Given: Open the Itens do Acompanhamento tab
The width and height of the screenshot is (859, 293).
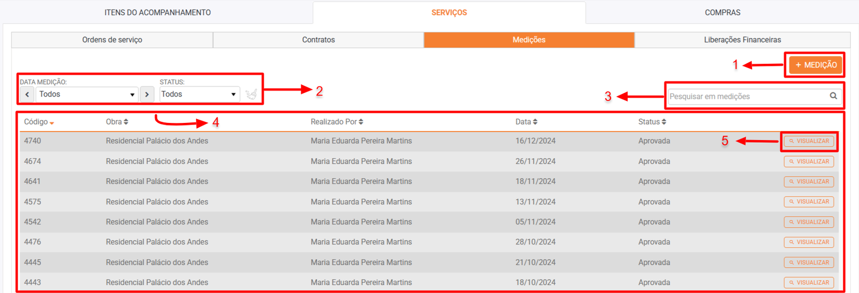Looking at the screenshot, I should 157,12.
